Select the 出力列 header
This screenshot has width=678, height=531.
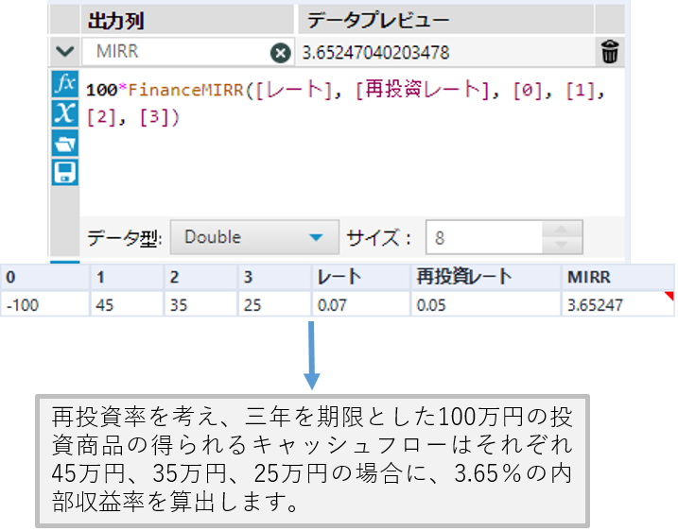click(115, 21)
